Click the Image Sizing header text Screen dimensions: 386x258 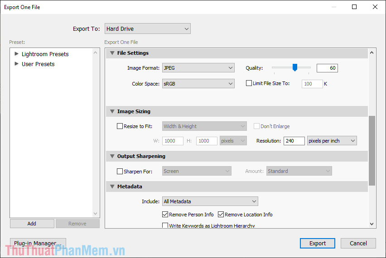(x=134, y=111)
